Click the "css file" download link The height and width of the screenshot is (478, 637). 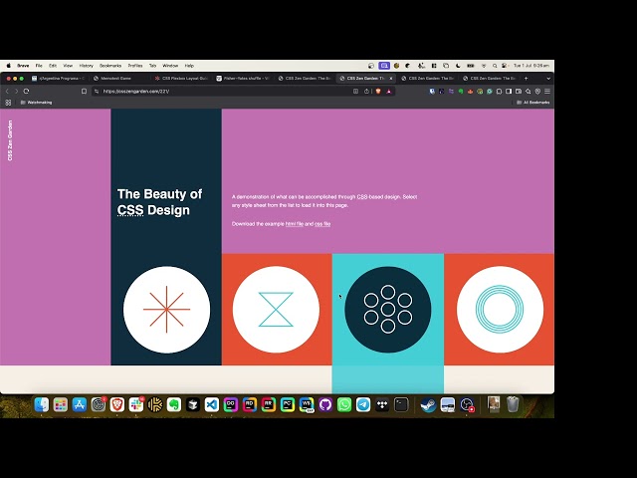click(322, 224)
